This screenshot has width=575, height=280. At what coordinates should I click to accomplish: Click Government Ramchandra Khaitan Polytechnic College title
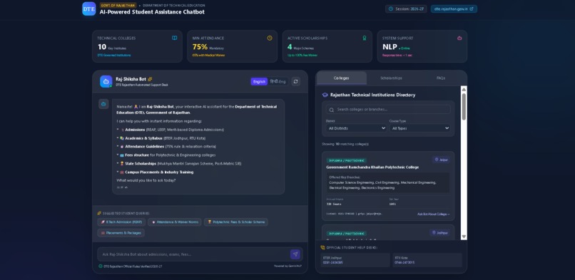click(x=372, y=167)
